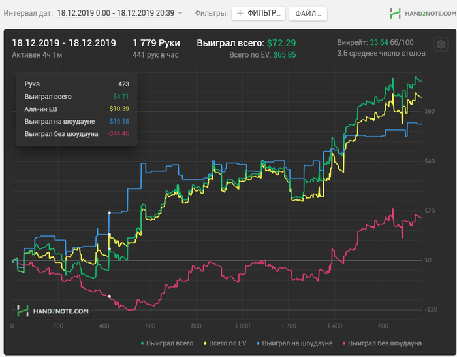The height and width of the screenshot is (357, 457).
Task: Click the Hand2Note logo at top right
Action: pos(423,14)
